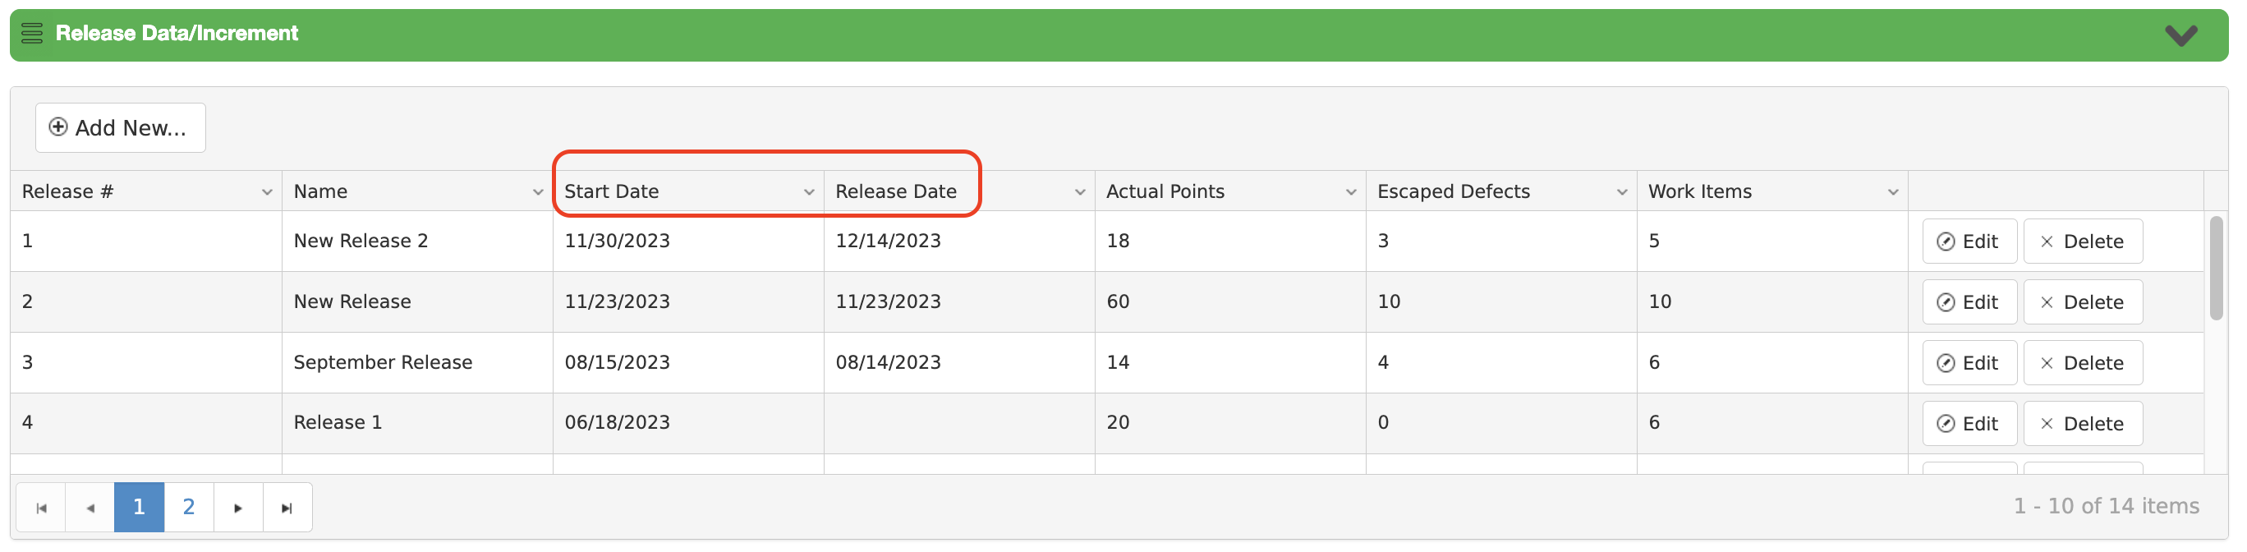Open the Escaped Defects column menu arrow
The width and height of the screenshot is (2247, 552).
click(1623, 193)
